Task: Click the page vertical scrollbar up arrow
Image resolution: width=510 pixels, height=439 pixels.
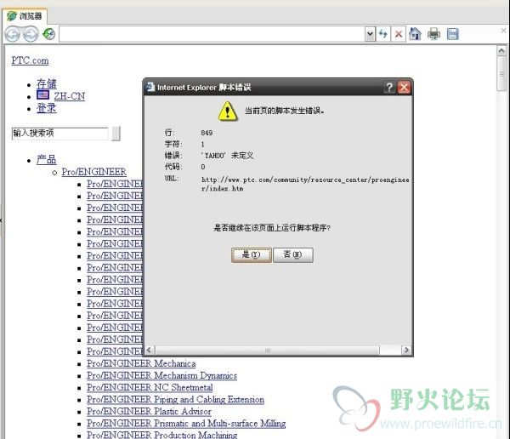Action: pos(501,51)
